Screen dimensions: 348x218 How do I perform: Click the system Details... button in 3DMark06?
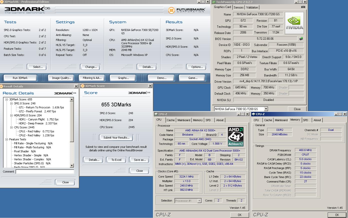point(148,67)
